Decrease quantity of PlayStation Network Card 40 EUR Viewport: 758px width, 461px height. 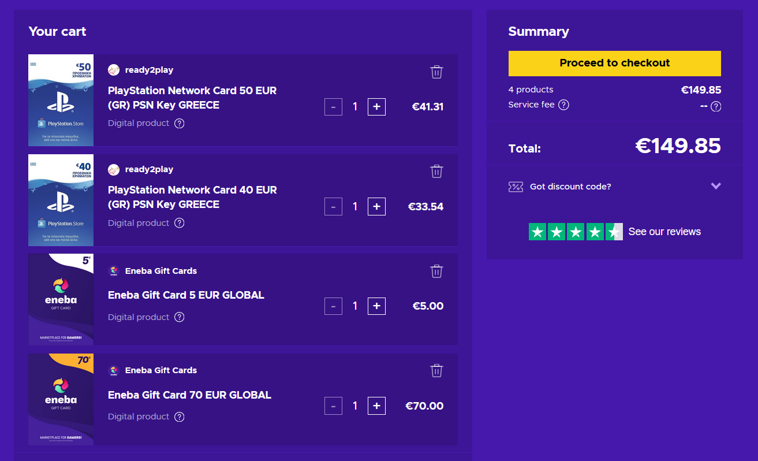(333, 206)
